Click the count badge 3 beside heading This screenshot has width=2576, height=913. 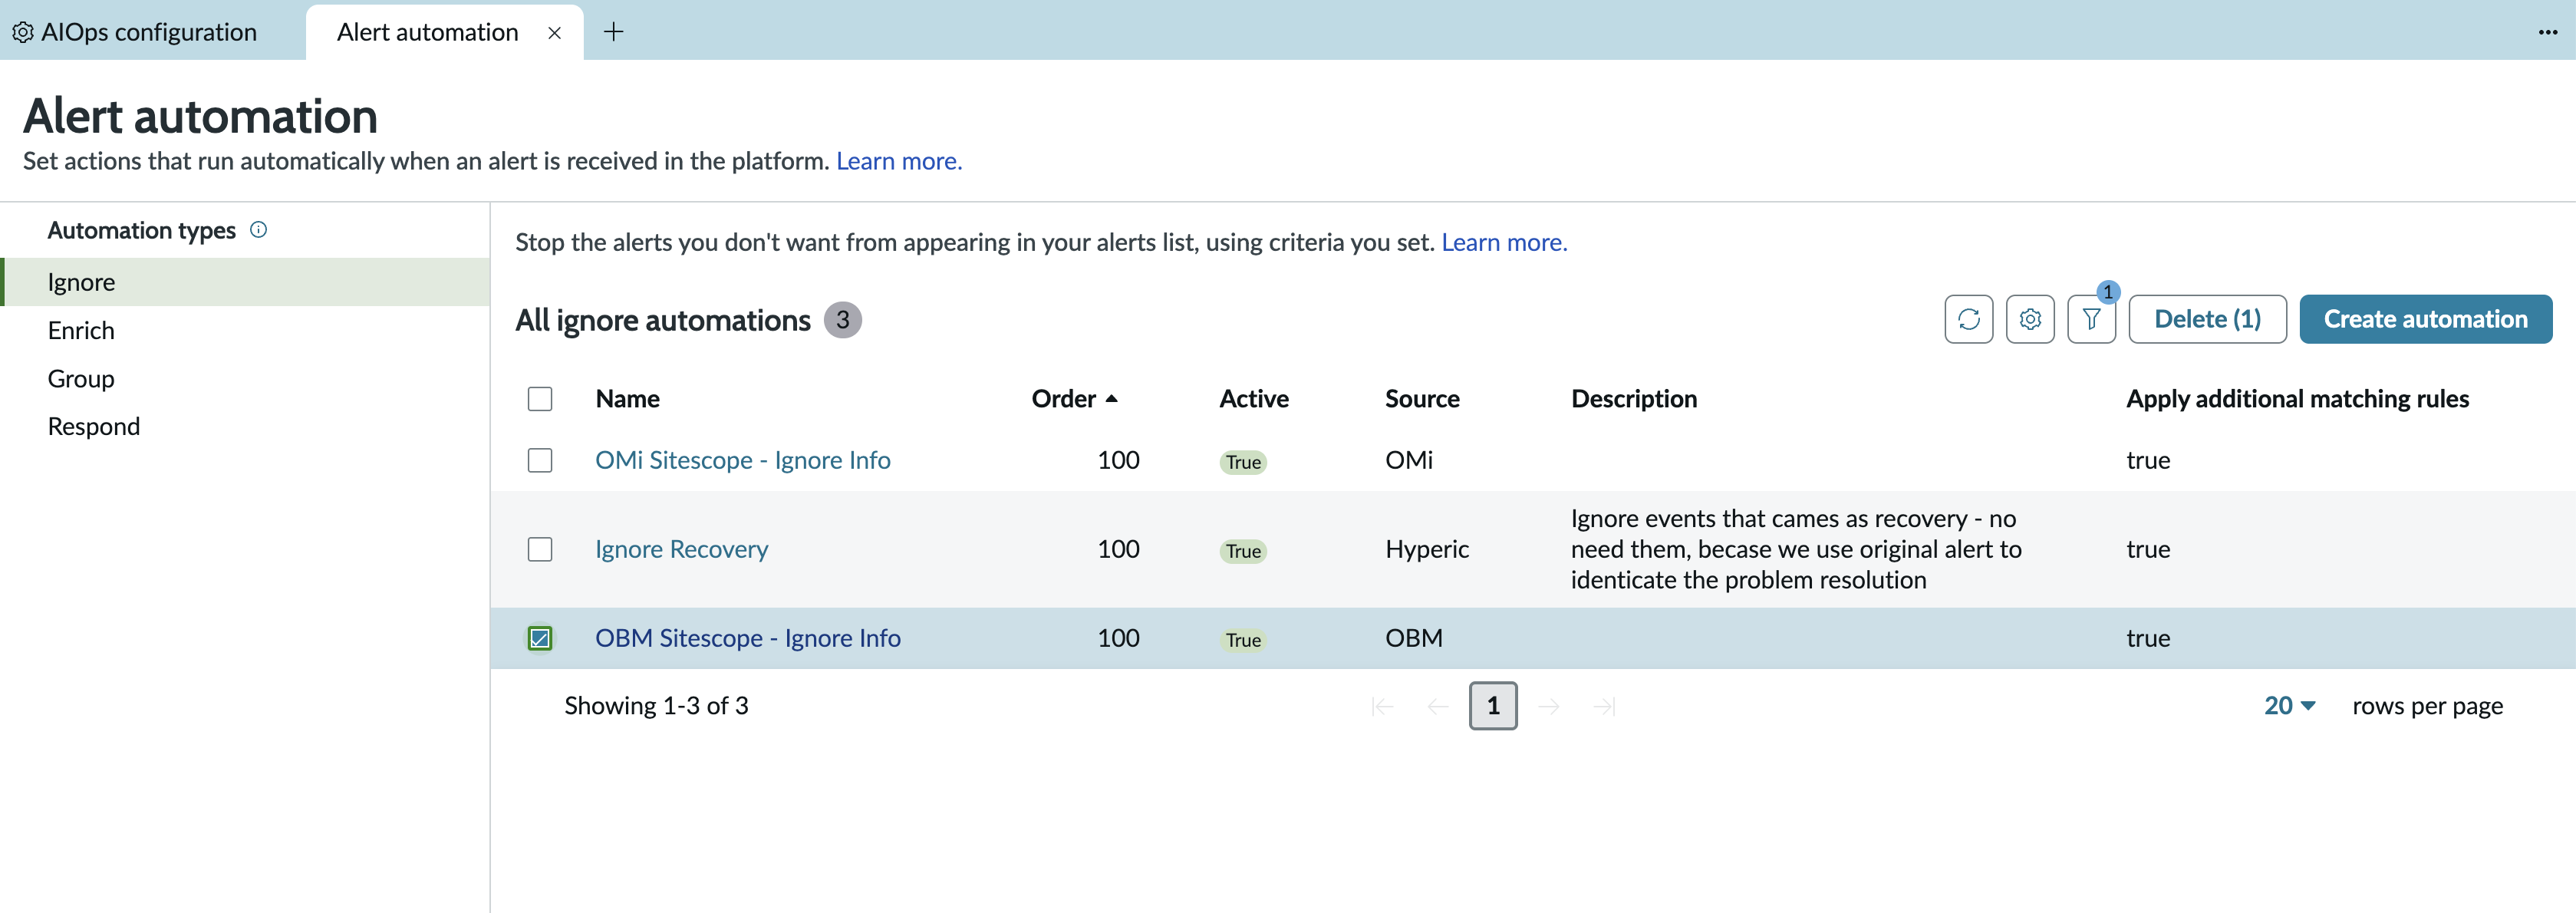(x=842, y=320)
